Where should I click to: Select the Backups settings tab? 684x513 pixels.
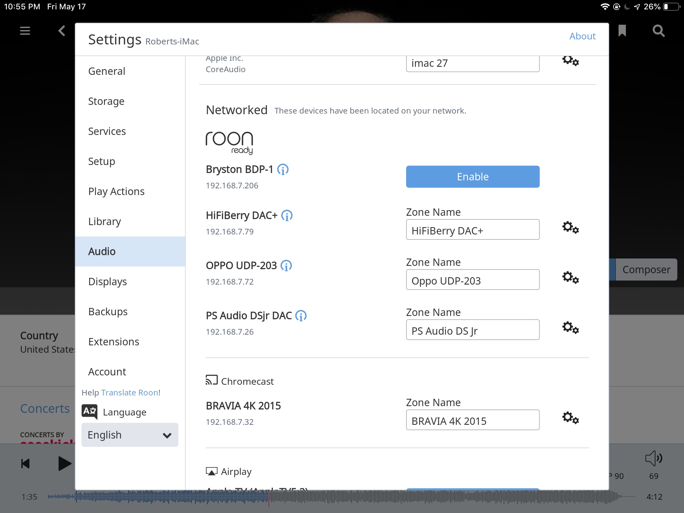click(130, 312)
